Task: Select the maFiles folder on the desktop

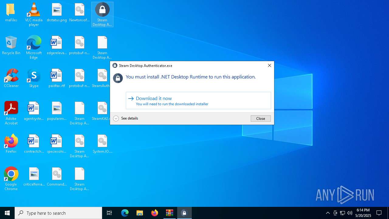Action: [x=11, y=13]
